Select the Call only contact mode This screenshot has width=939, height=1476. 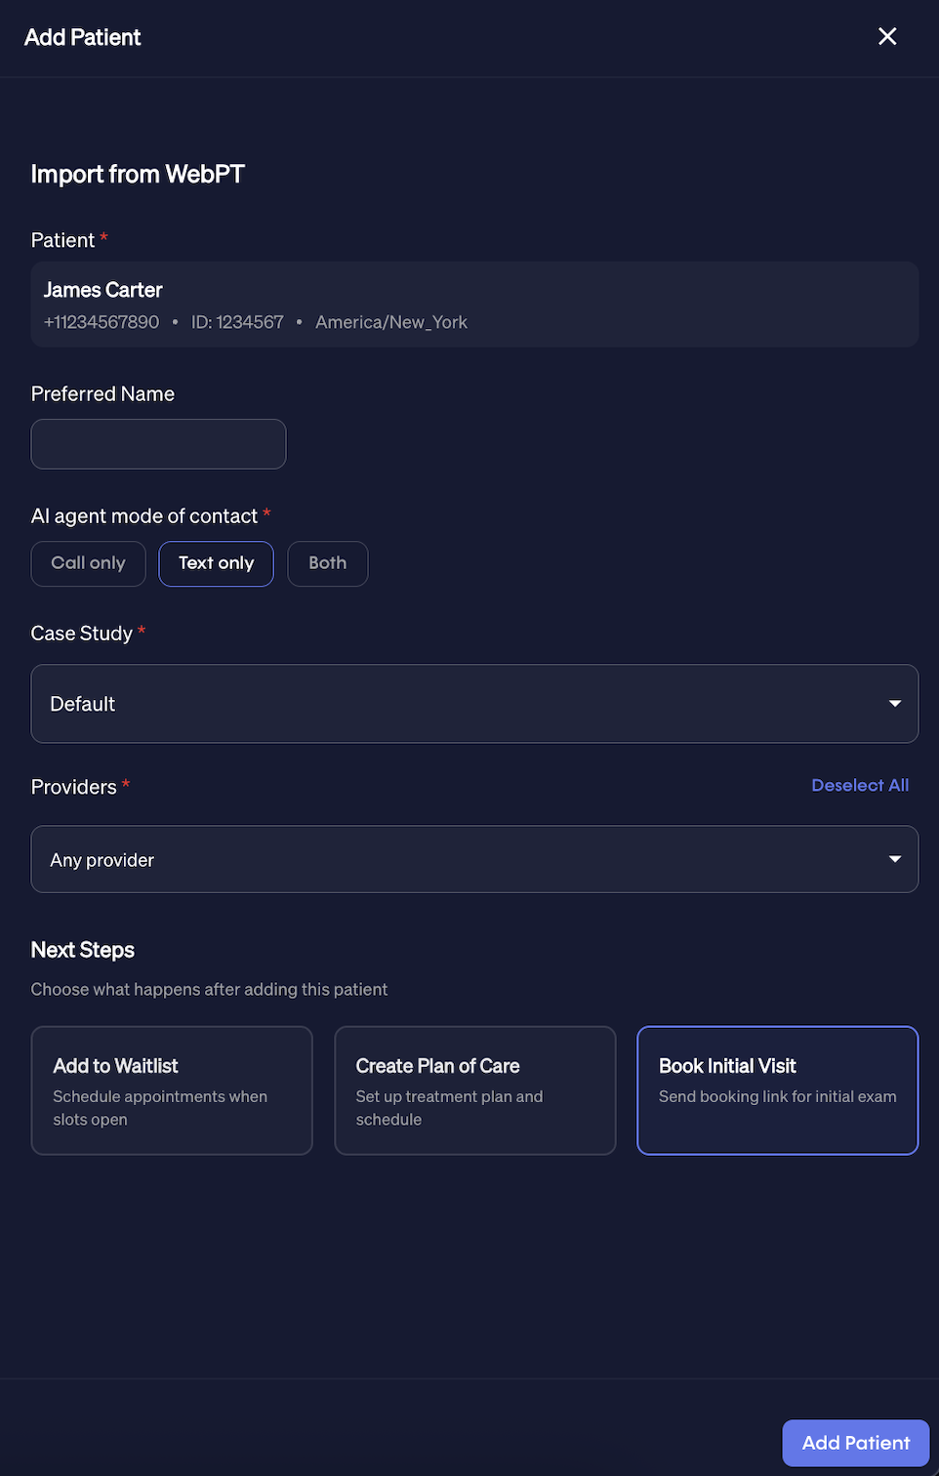[88, 563]
